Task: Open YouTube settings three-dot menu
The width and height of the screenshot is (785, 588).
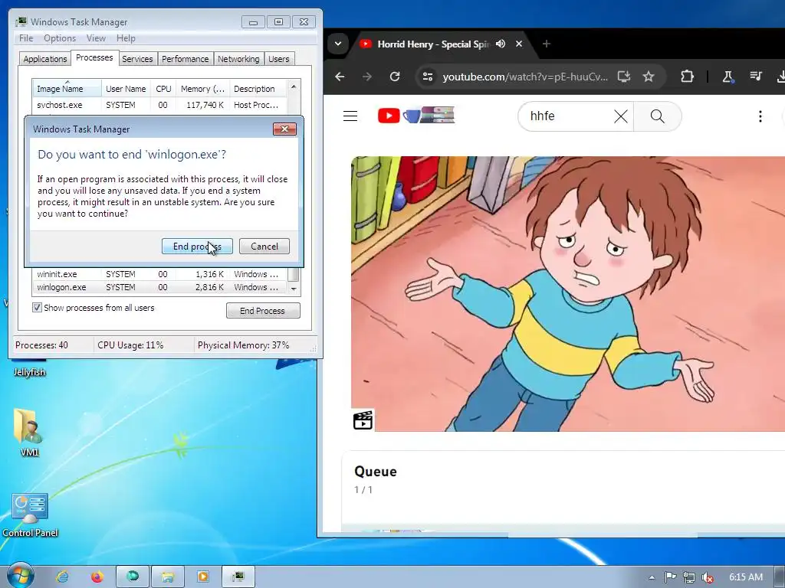Action: click(x=760, y=116)
